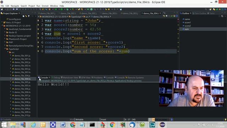Open the Remote Systems tab
Screen dimensions: 227x128
[x=135, y=78]
